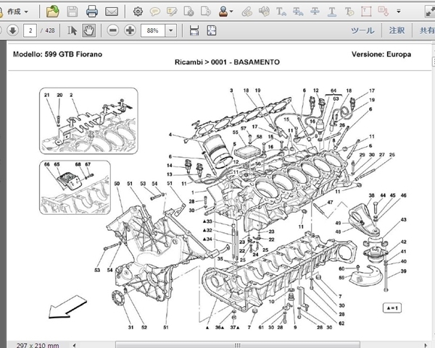
Task: Select the strikethrough text tool
Action: [315, 12]
